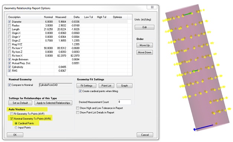Toggle Compare to Nominal checkbox

(x=10, y=85)
